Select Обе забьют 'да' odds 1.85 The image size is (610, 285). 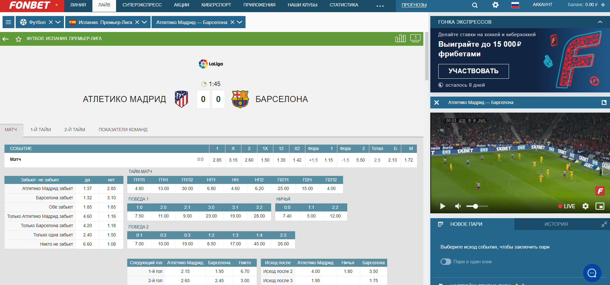tap(87, 207)
